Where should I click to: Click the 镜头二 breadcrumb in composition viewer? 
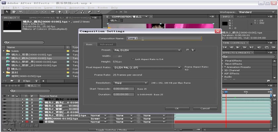tap(116, 20)
